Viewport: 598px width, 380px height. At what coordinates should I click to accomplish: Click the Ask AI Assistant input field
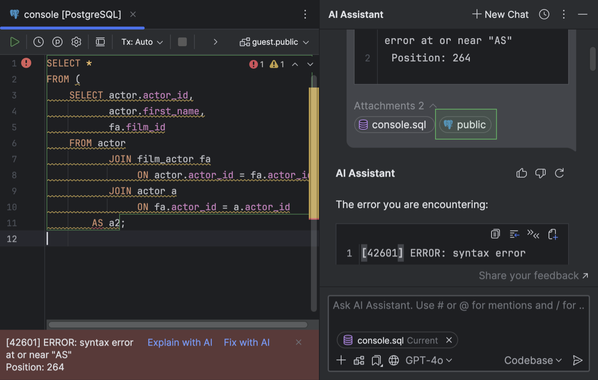[457, 305]
